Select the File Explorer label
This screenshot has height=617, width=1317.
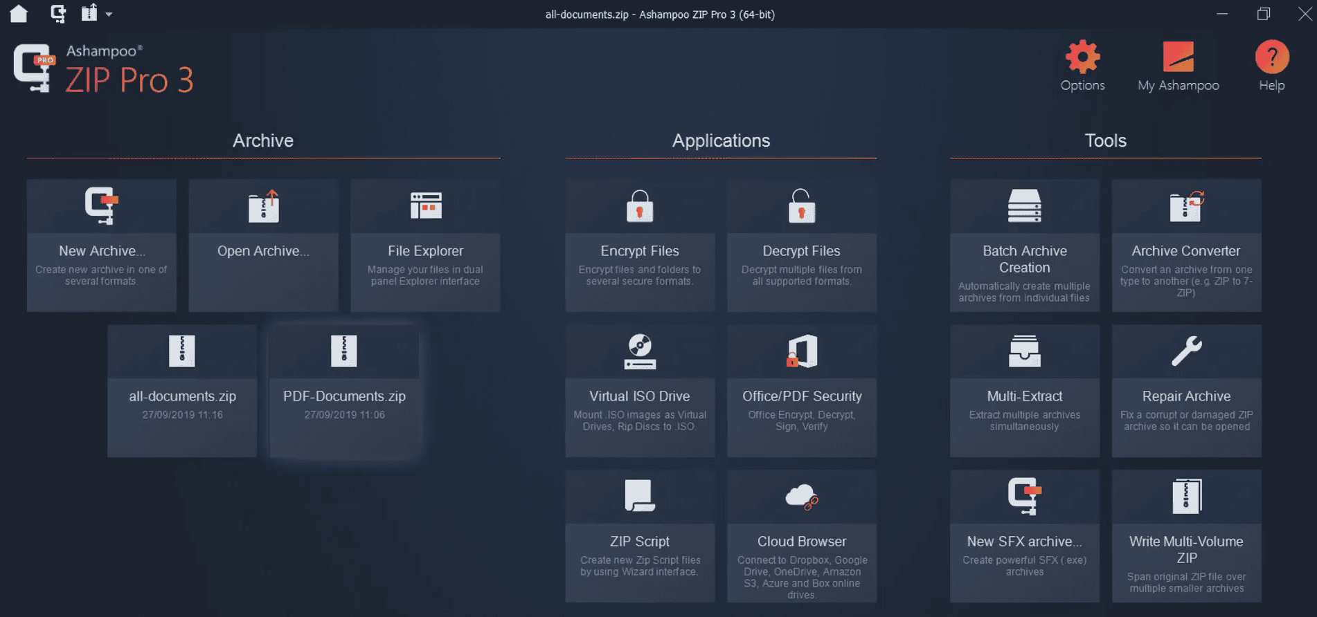(x=426, y=251)
